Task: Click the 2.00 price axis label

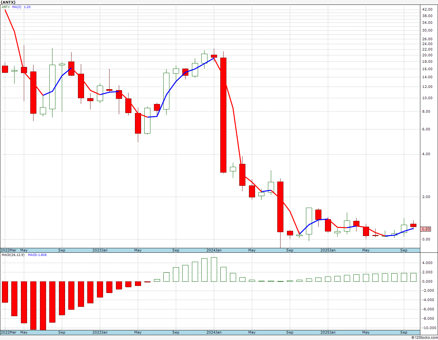Action: (426, 197)
